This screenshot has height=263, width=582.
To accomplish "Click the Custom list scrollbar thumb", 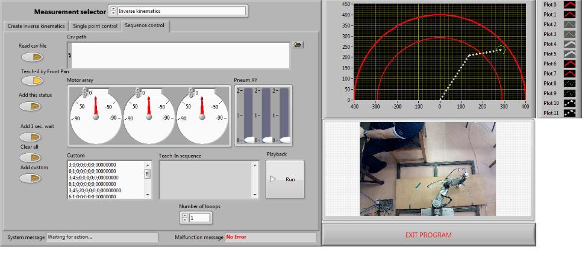I will (x=148, y=173).
